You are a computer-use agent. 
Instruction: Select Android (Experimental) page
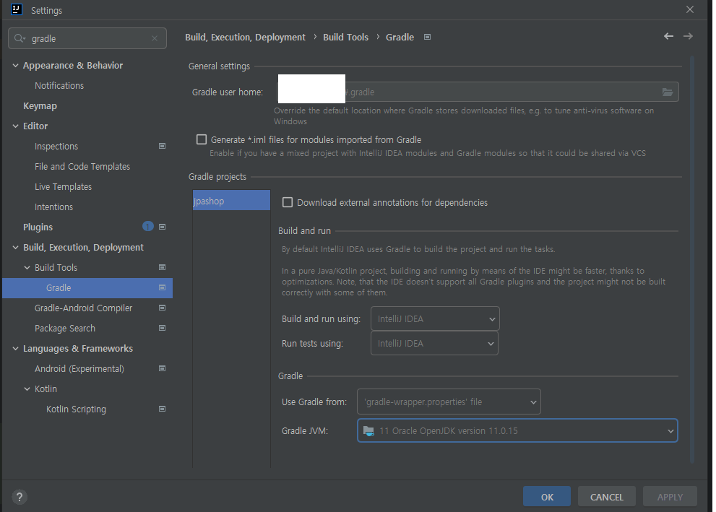pos(79,369)
